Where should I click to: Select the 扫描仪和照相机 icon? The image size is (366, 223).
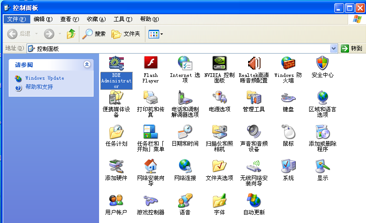219,132
